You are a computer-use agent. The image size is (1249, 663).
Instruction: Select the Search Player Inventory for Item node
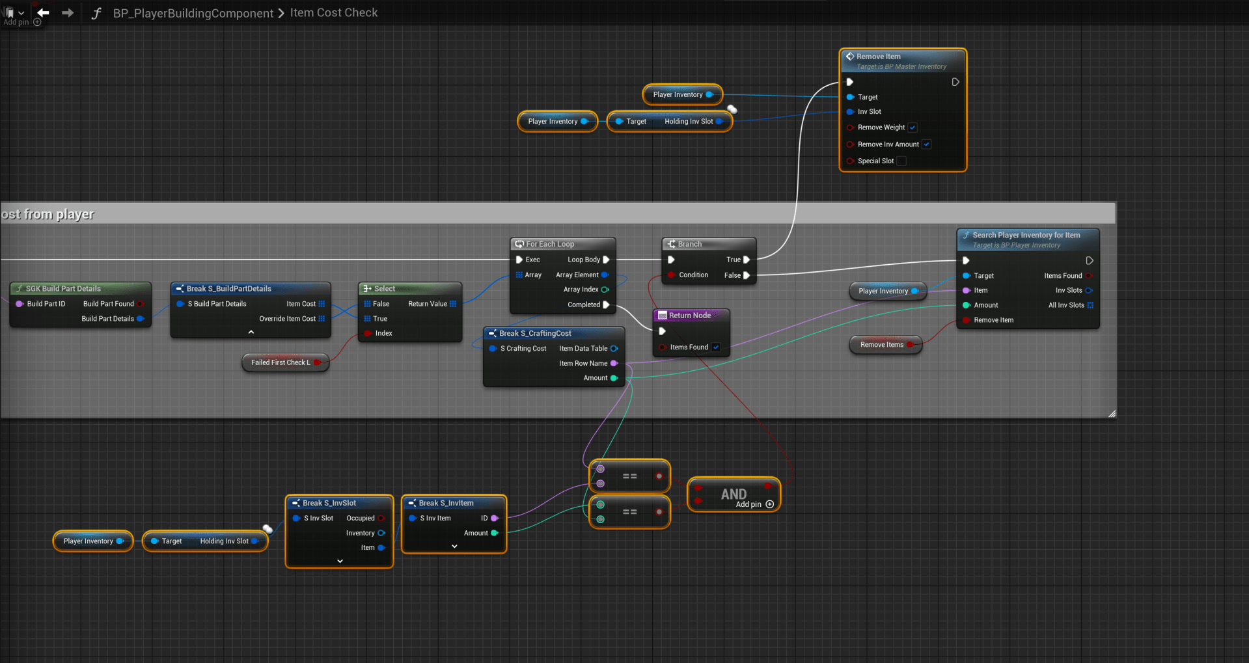(x=1026, y=236)
